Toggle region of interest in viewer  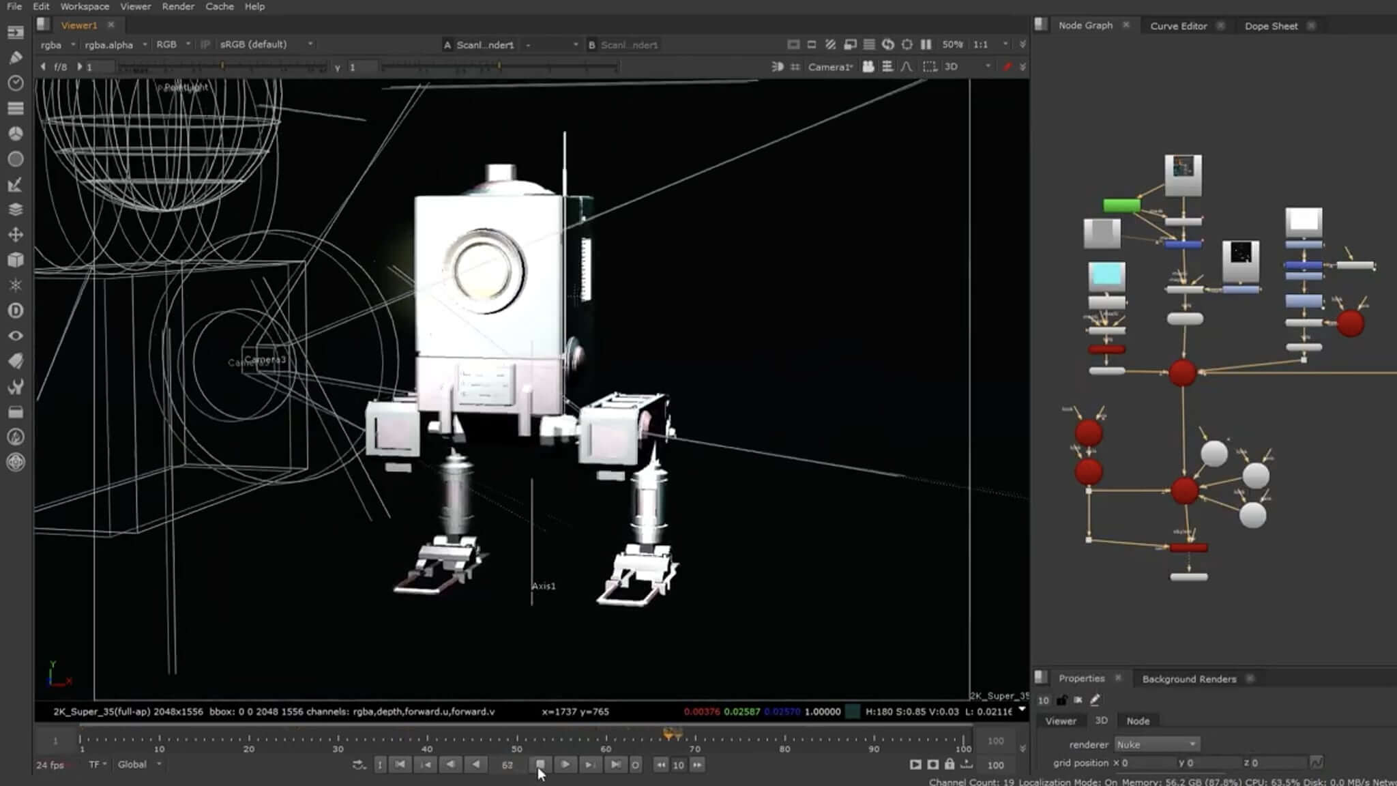[x=929, y=67]
